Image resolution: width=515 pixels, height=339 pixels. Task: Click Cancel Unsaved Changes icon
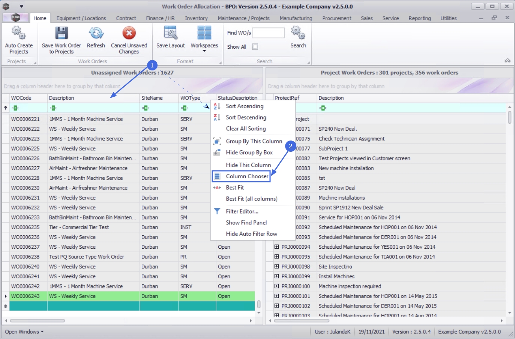129,33
